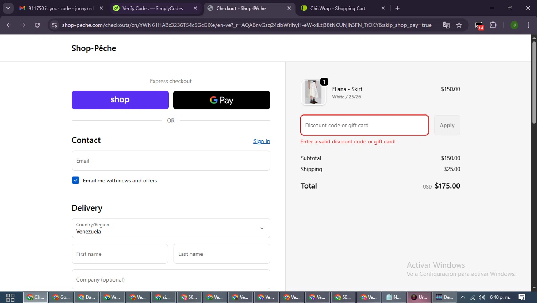Image resolution: width=537 pixels, height=303 pixels.
Task: Close the ChicWrap Shopping Cart tab
Action: [x=383, y=8]
